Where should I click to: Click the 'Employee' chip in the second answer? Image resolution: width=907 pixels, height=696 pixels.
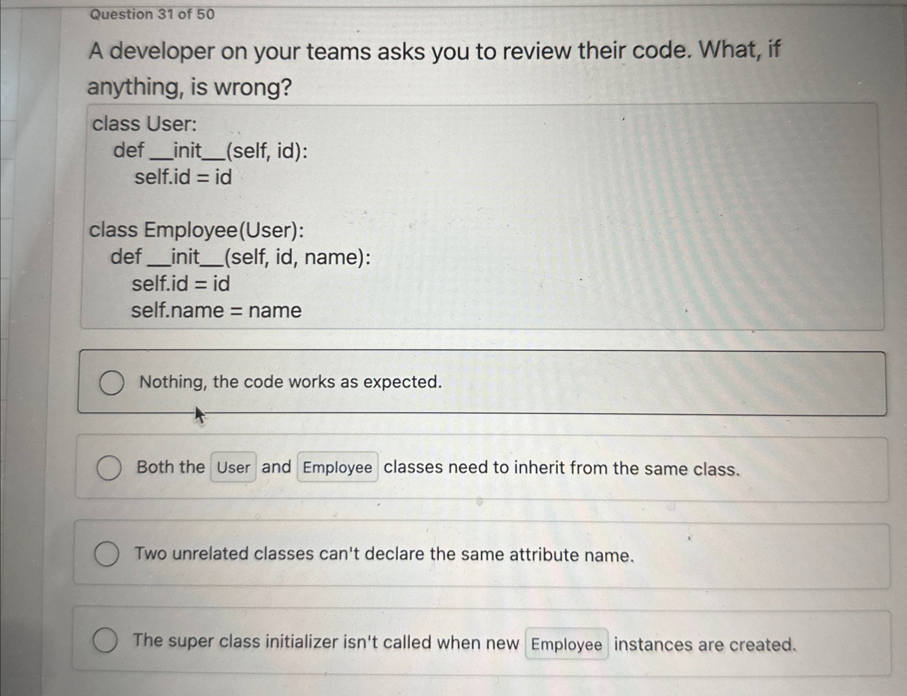337,468
